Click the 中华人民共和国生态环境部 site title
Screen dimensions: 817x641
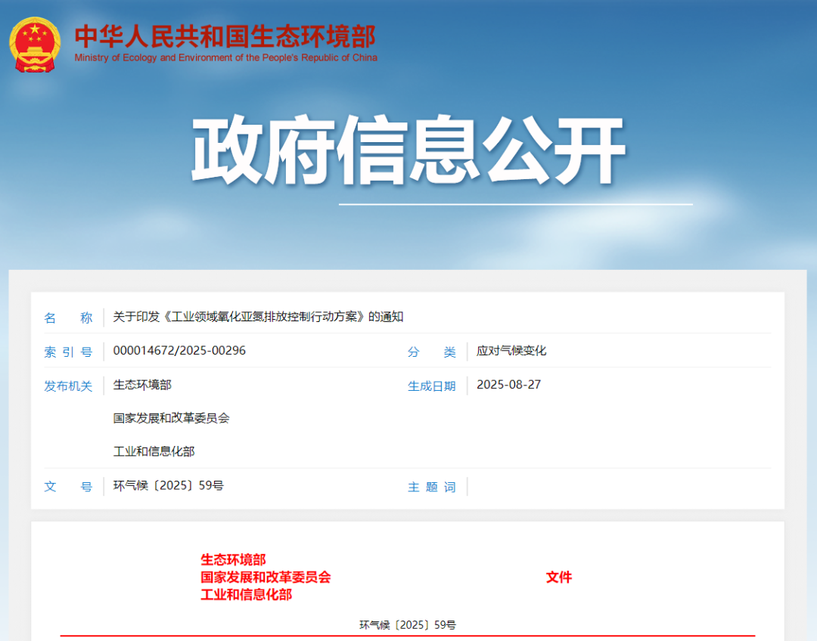(225, 37)
